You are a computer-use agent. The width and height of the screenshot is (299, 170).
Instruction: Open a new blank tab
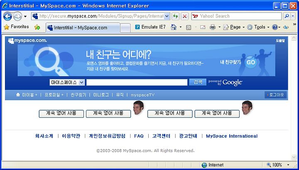(125, 28)
